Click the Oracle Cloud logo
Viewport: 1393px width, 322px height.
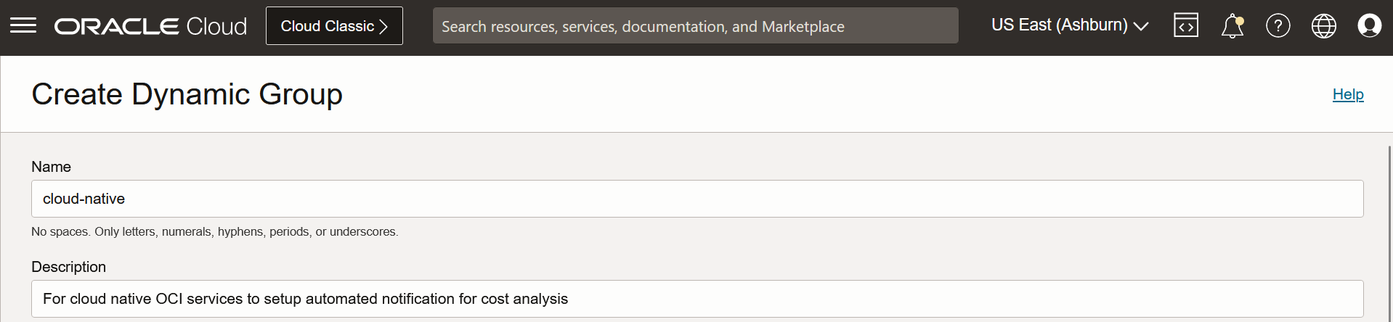tap(150, 26)
